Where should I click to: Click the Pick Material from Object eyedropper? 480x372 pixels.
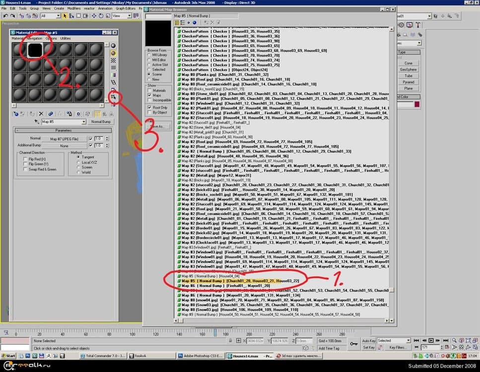(x=37, y=122)
